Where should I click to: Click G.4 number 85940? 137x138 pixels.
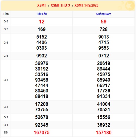104,80
